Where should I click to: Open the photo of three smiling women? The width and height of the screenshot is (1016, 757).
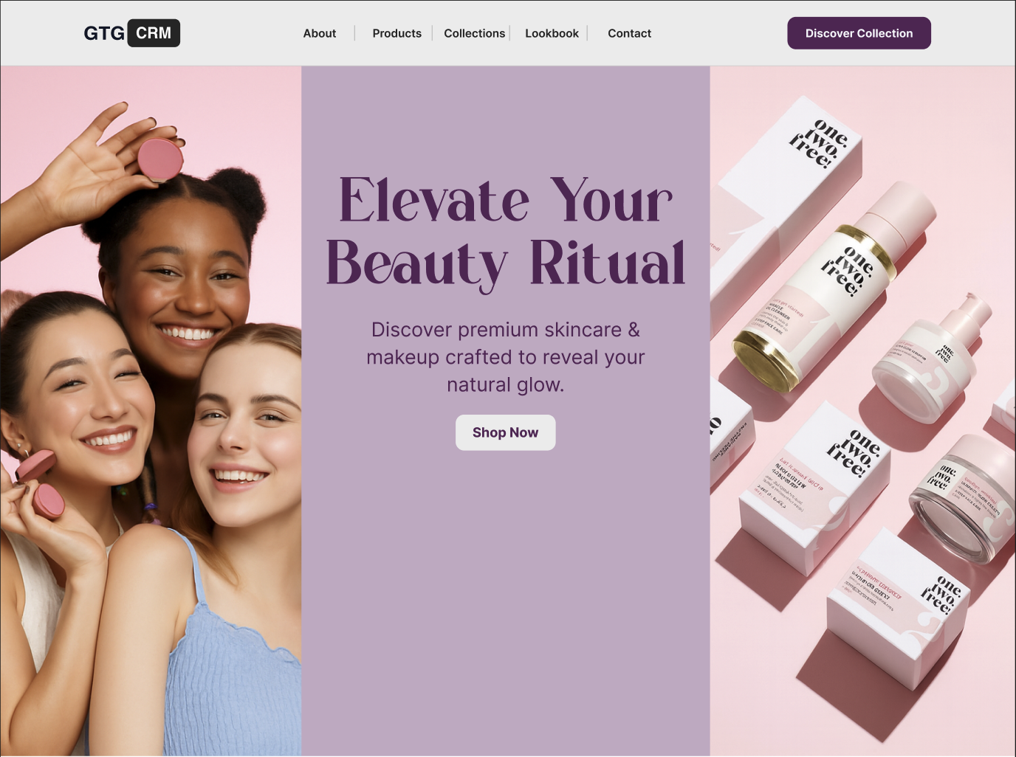[151, 411]
